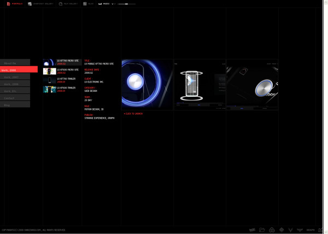Click the fish-shaped footer logo icon
328x234 pixels.
click(252, 230)
